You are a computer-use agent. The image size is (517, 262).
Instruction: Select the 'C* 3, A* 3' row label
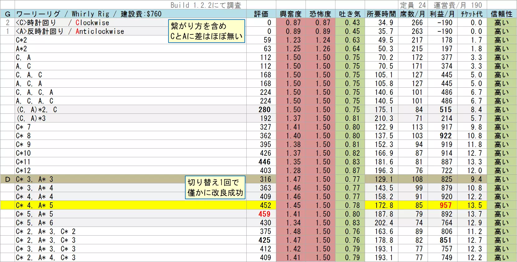(x=35, y=179)
